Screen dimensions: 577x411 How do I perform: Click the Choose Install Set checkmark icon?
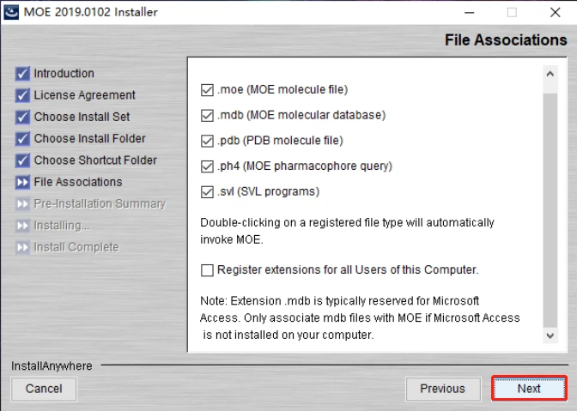22,117
